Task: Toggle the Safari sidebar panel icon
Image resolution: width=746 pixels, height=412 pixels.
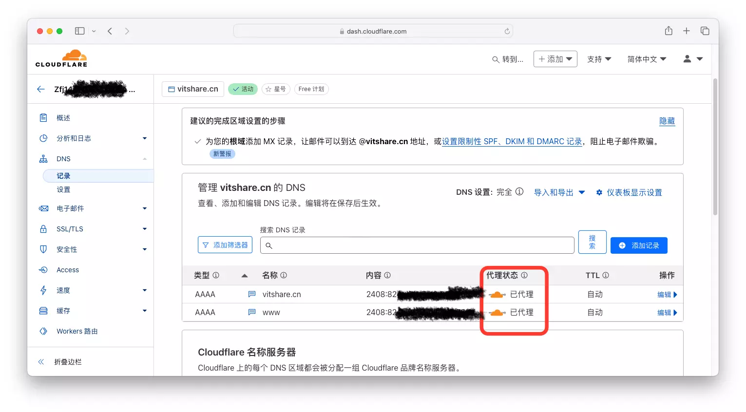Action: click(79, 31)
